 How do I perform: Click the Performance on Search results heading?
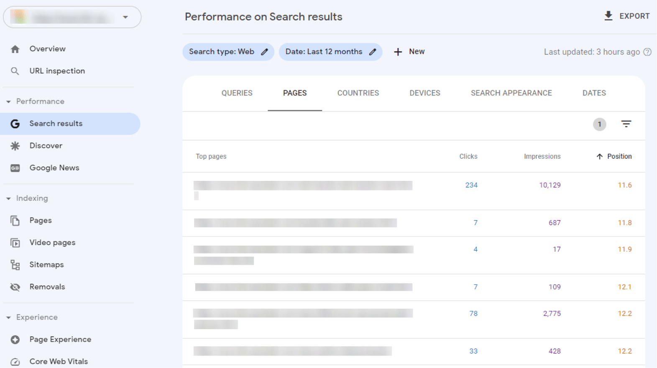pos(263,17)
